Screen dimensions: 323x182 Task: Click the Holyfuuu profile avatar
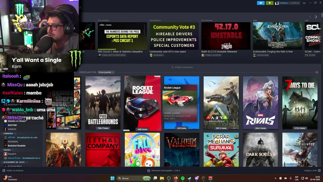[x=277, y=3]
